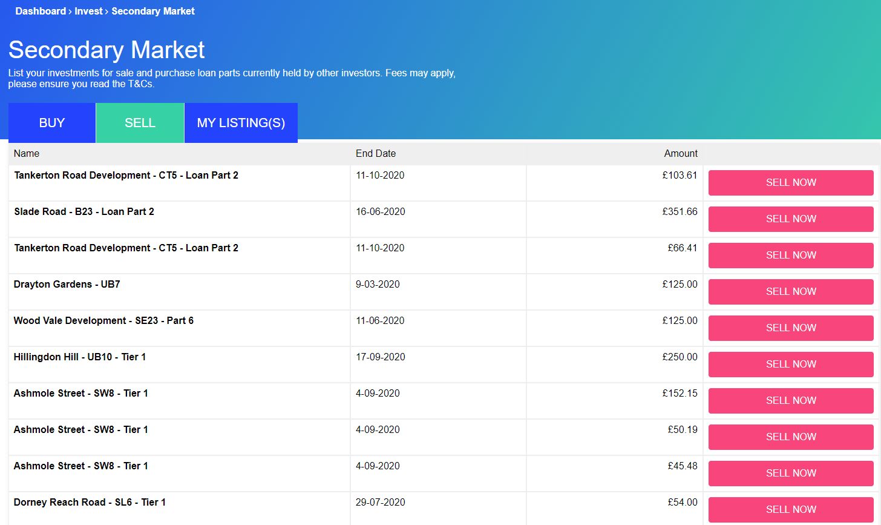881x525 pixels.
Task: Sell the £66.41 Tankerton Road loan part
Action: [791, 256]
